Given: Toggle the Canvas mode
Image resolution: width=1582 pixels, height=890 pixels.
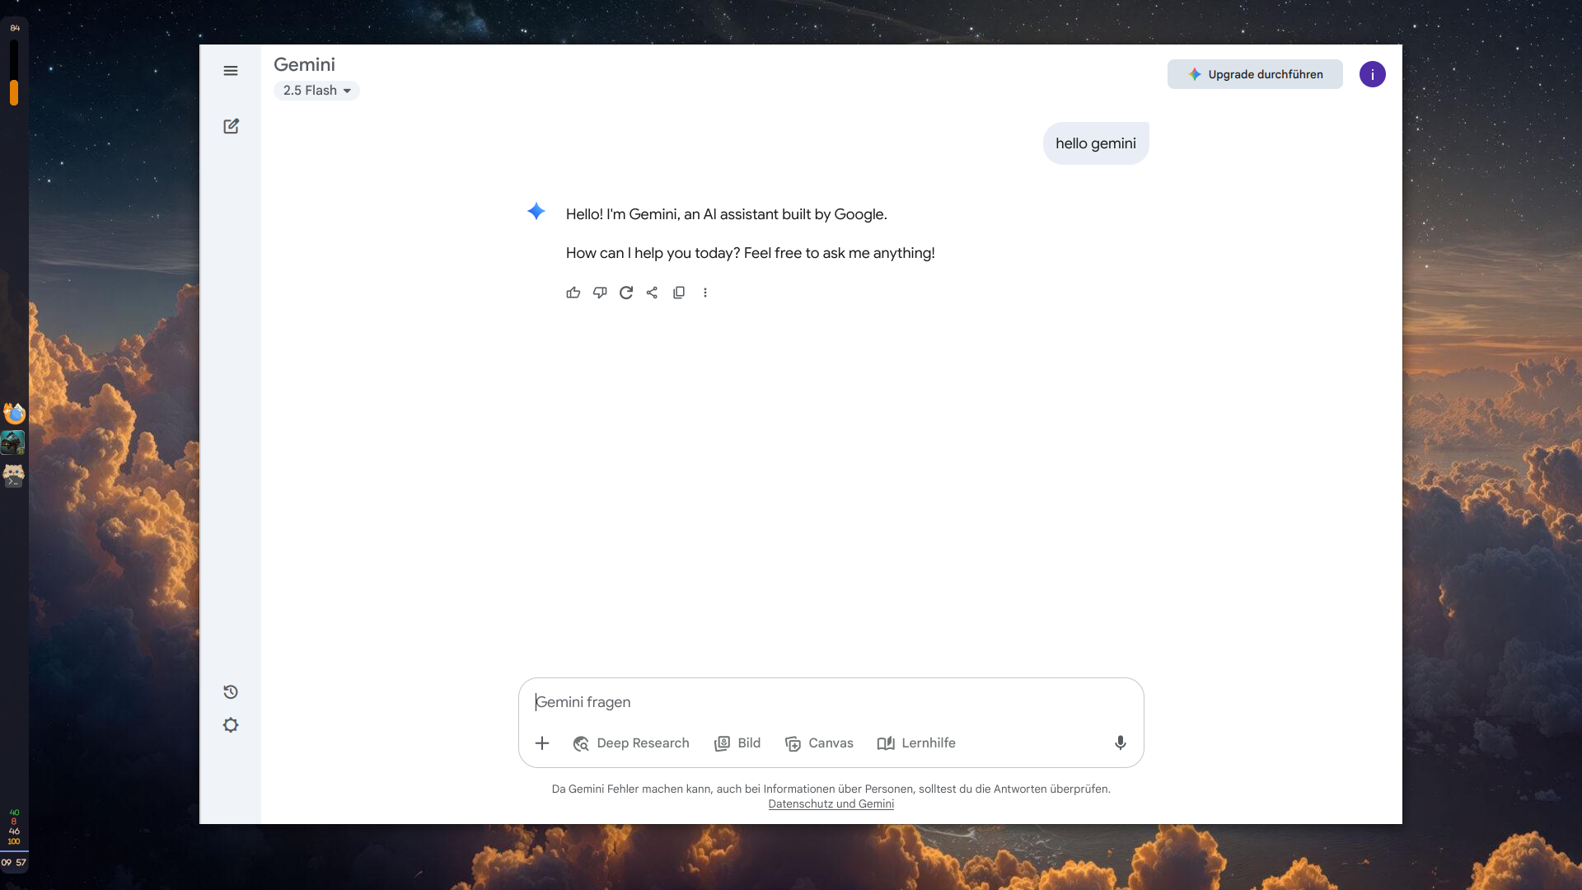Looking at the screenshot, I should pyautogui.click(x=819, y=743).
